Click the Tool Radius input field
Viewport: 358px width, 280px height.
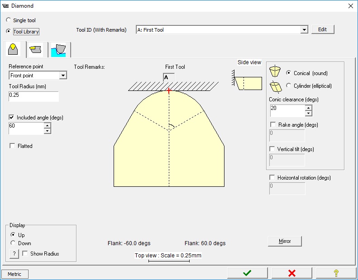pyautogui.click(x=33, y=96)
